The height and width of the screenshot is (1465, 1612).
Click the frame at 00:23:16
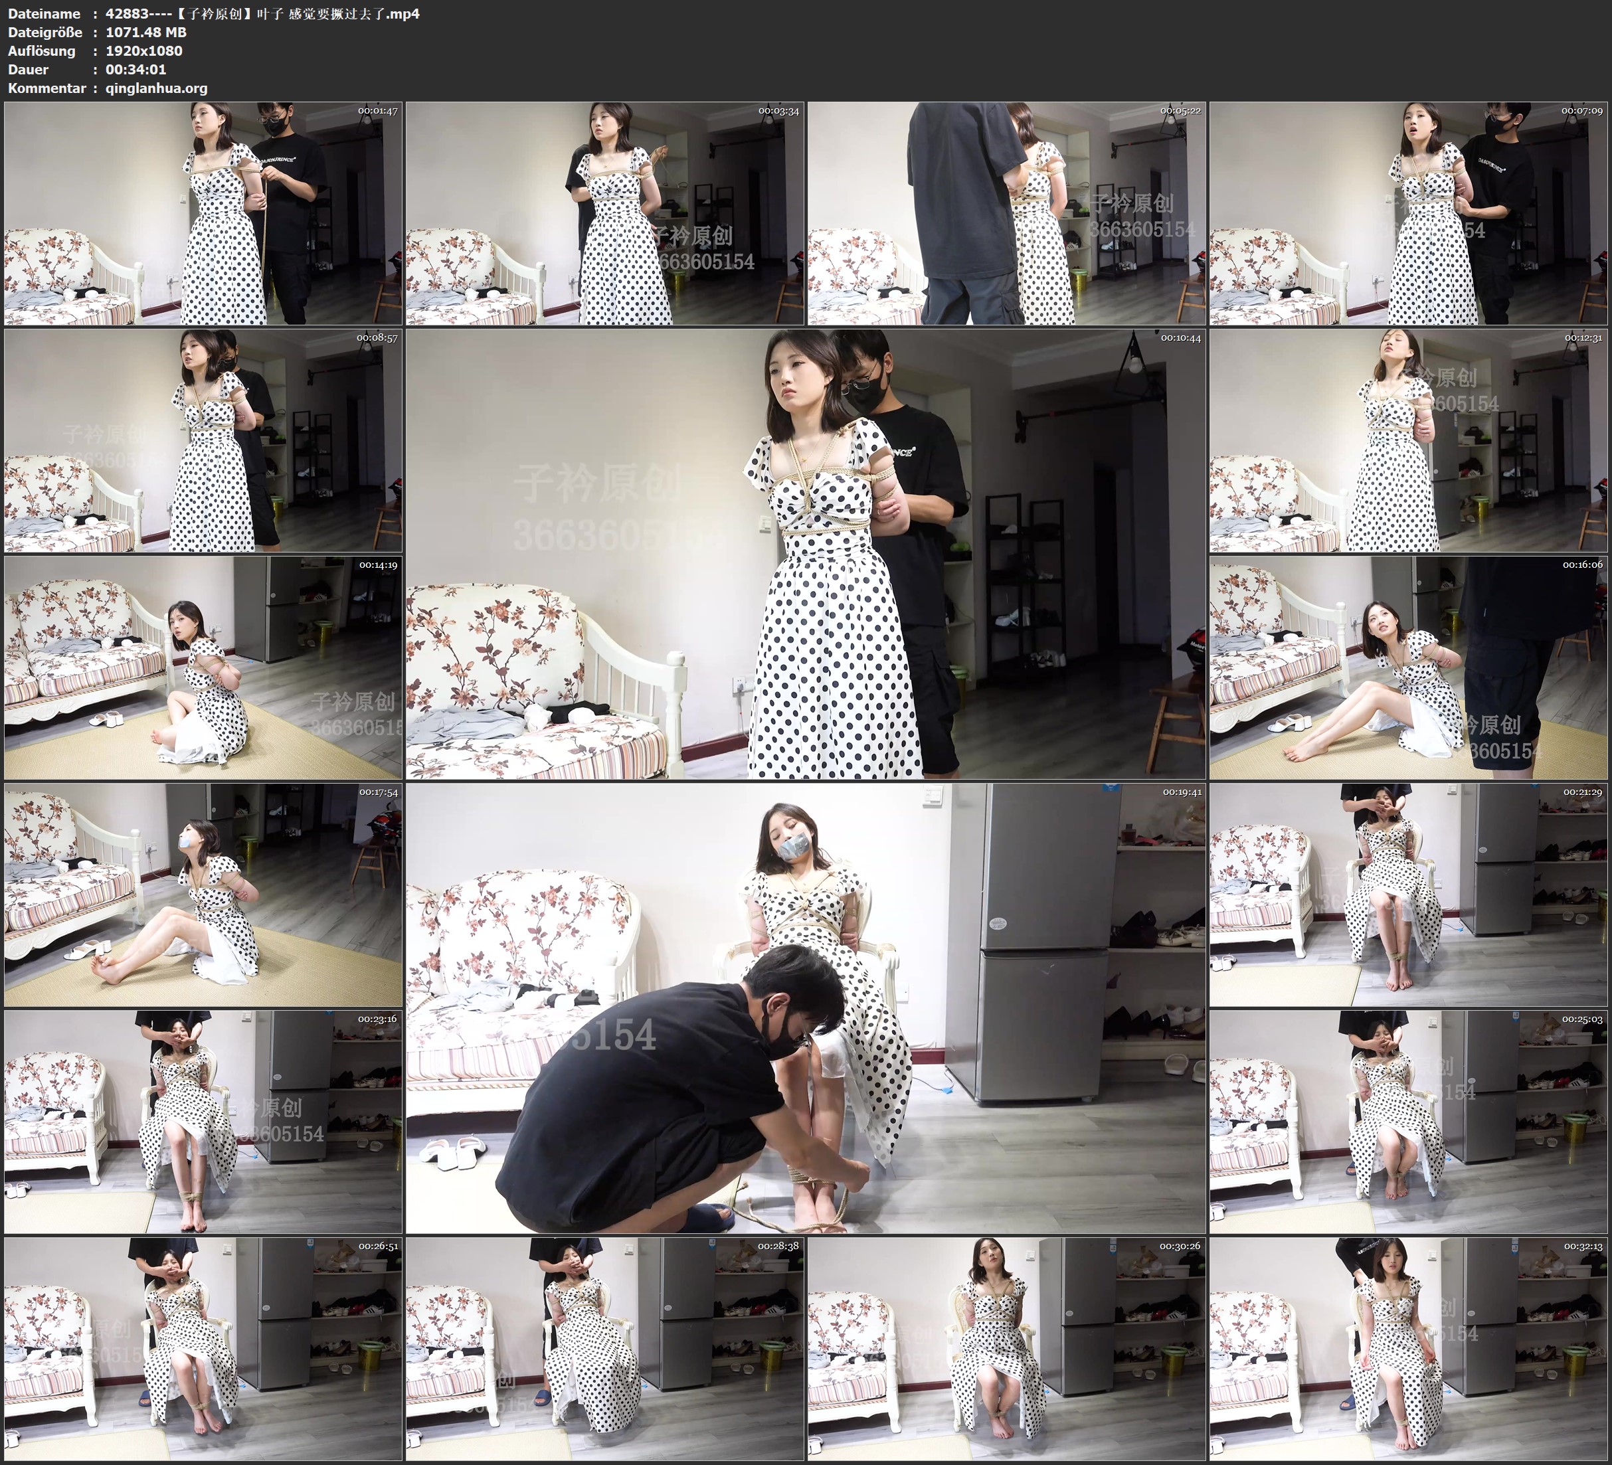click(203, 1122)
